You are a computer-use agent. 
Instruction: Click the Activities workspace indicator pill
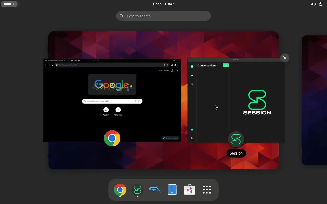(9, 4)
